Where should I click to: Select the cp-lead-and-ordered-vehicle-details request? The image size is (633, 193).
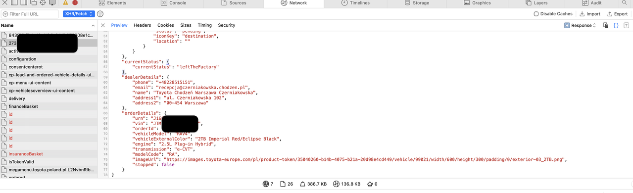coord(48,75)
